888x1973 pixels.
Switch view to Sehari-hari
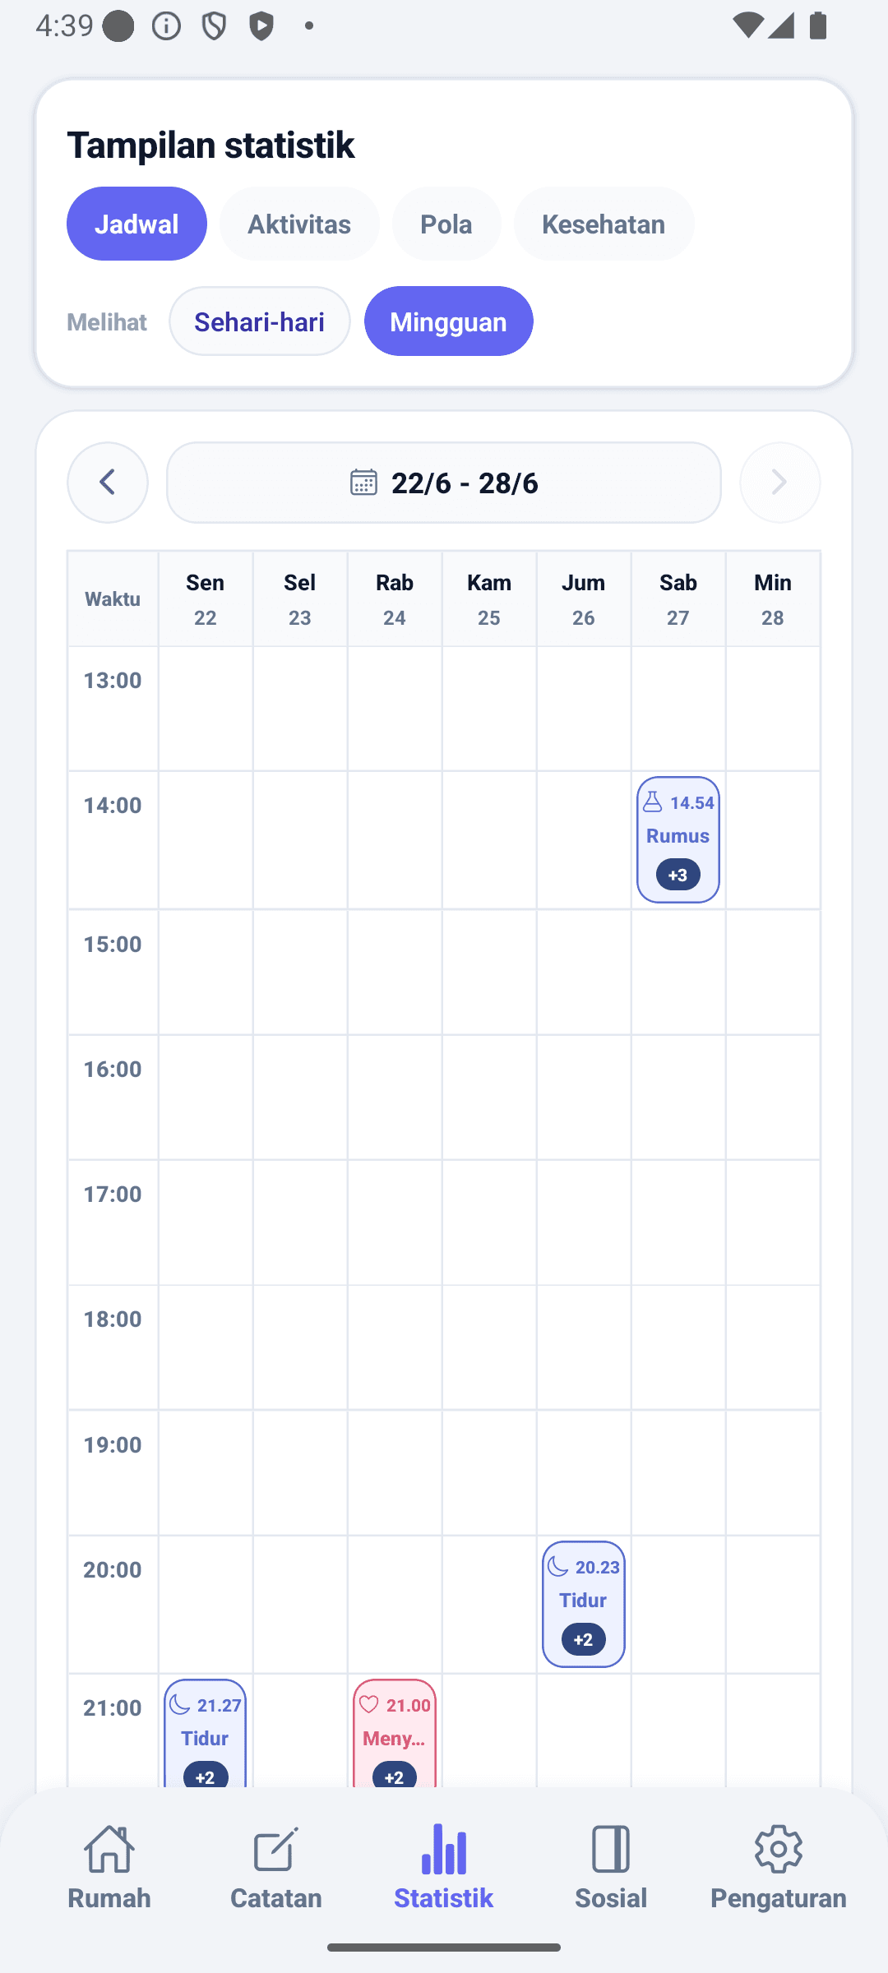260,321
